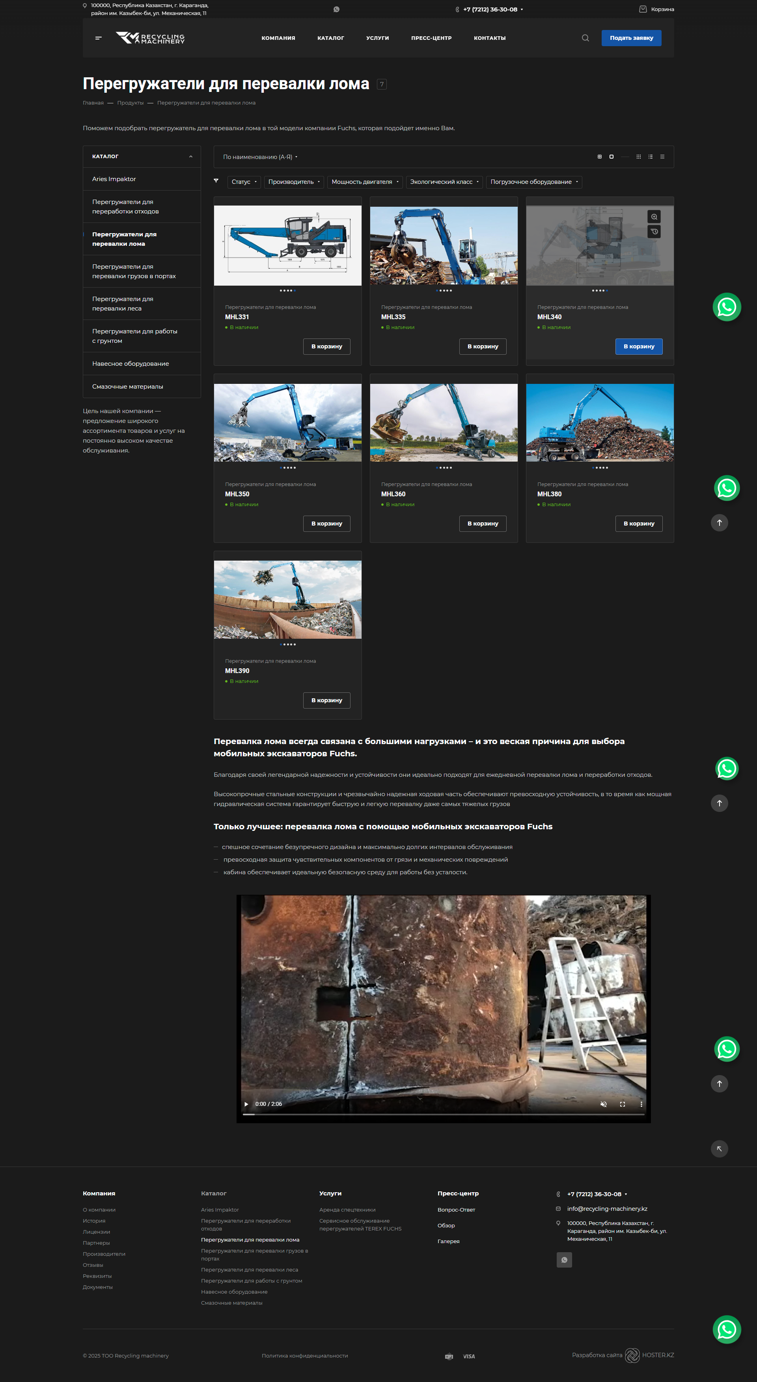Add MHL331 to the cart

click(x=326, y=346)
